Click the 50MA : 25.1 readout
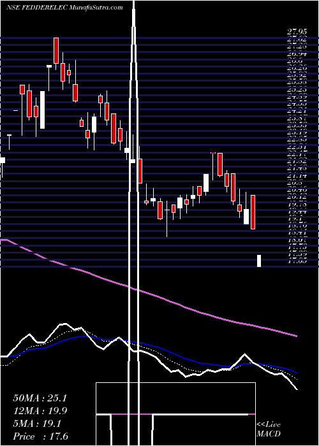This screenshot has height=446, width=319. (x=40, y=398)
